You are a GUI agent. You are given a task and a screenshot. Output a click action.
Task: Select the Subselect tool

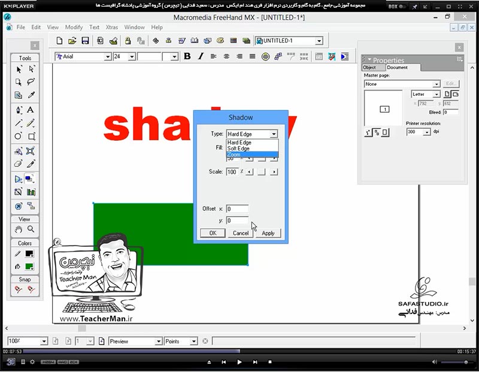pos(31,69)
